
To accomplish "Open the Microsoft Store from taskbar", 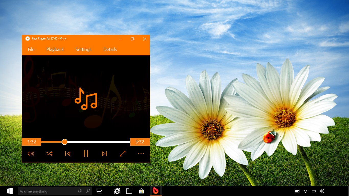I will coord(141,191).
